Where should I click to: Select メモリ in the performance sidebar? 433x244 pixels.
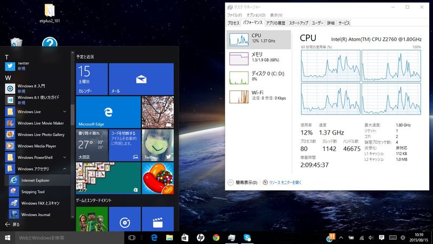pyautogui.click(x=259, y=59)
